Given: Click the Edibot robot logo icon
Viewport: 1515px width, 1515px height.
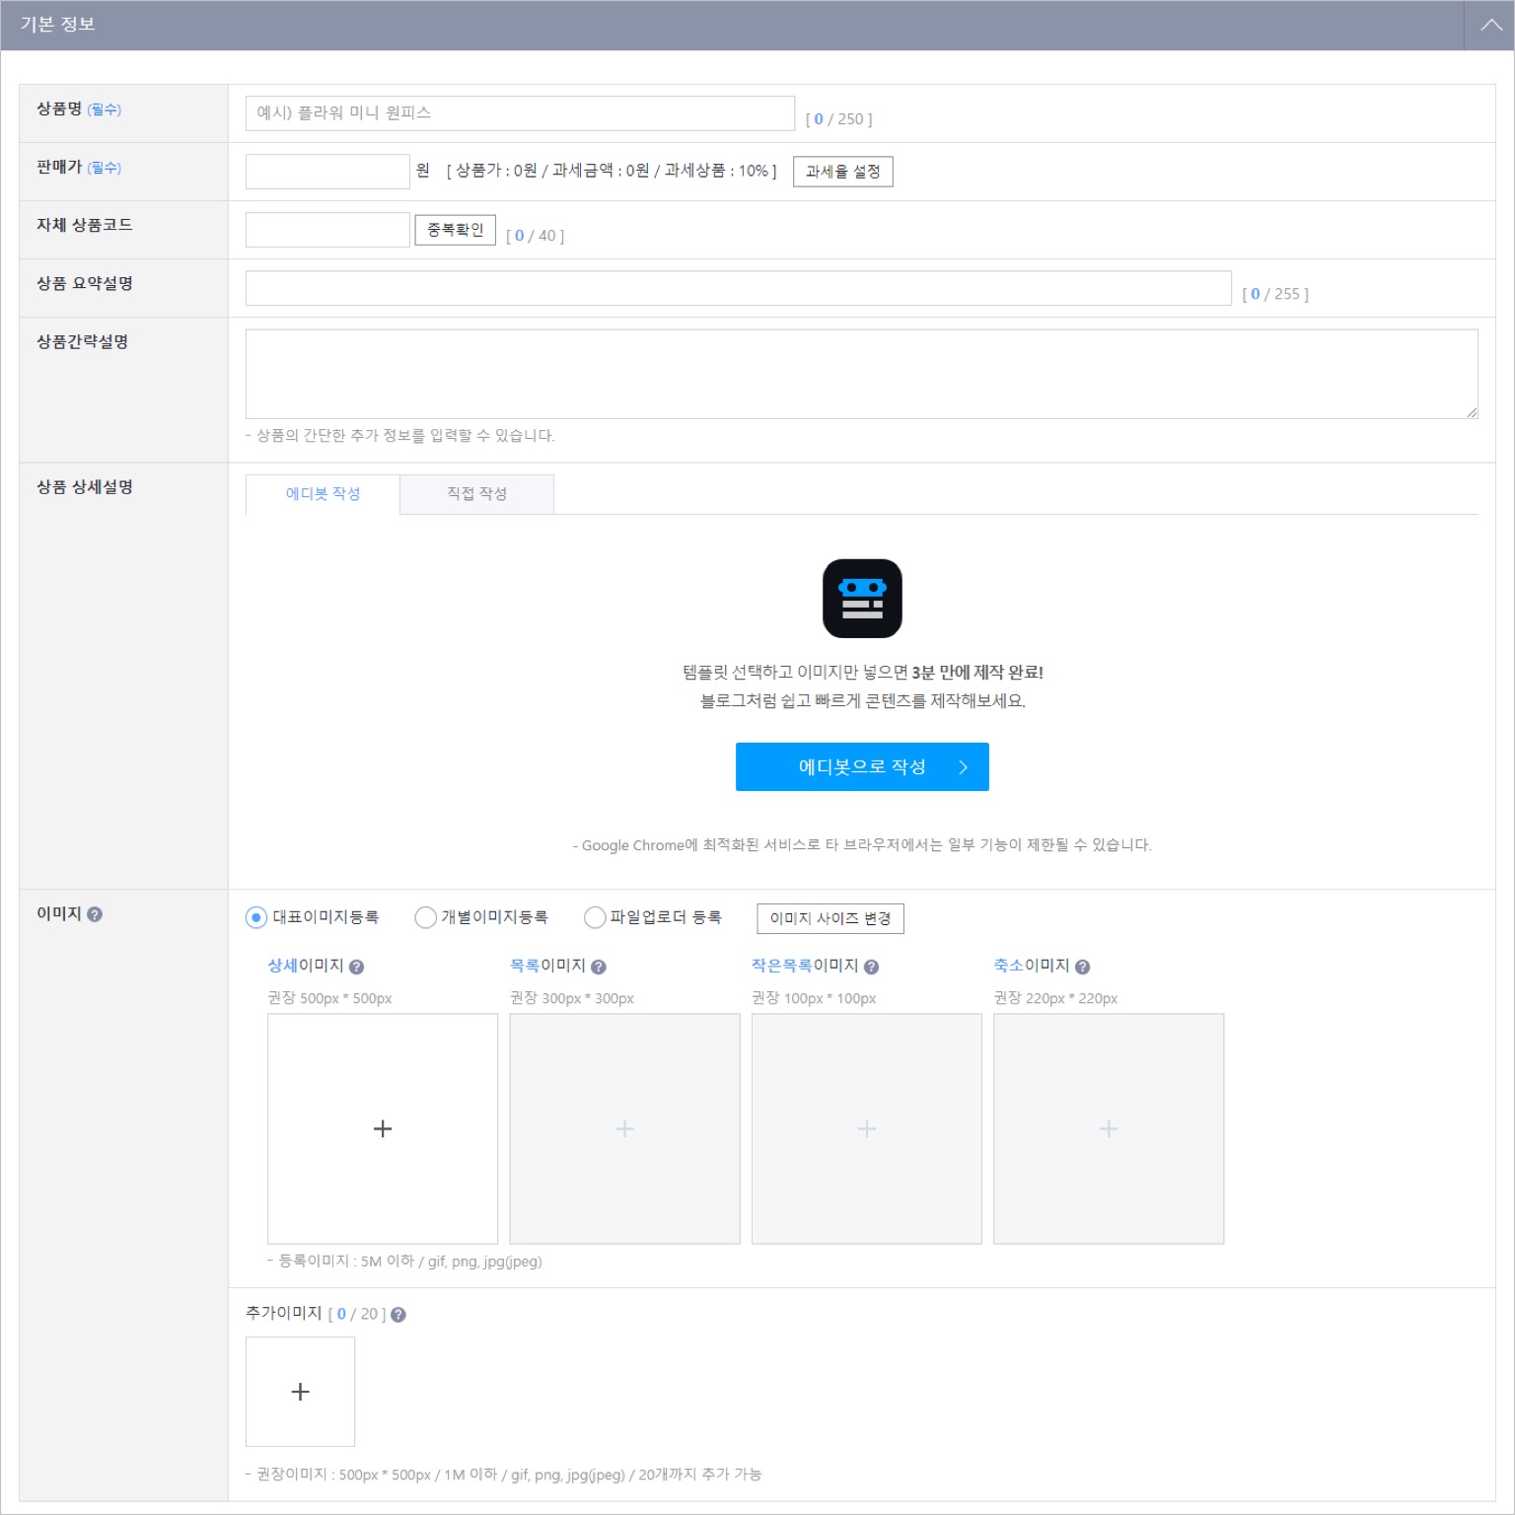Looking at the screenshot, I should pyautogui.click(x=862, y=599).
